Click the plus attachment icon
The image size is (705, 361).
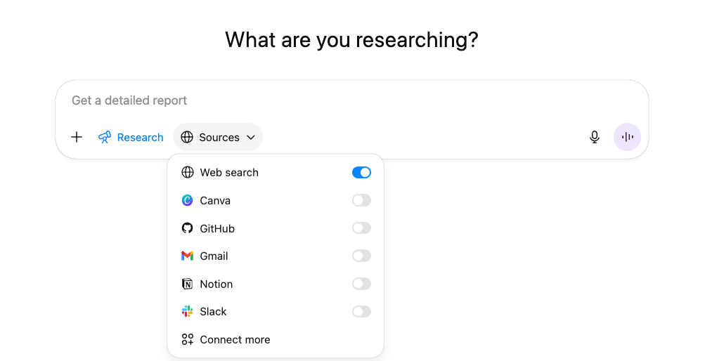coord(77,137)
